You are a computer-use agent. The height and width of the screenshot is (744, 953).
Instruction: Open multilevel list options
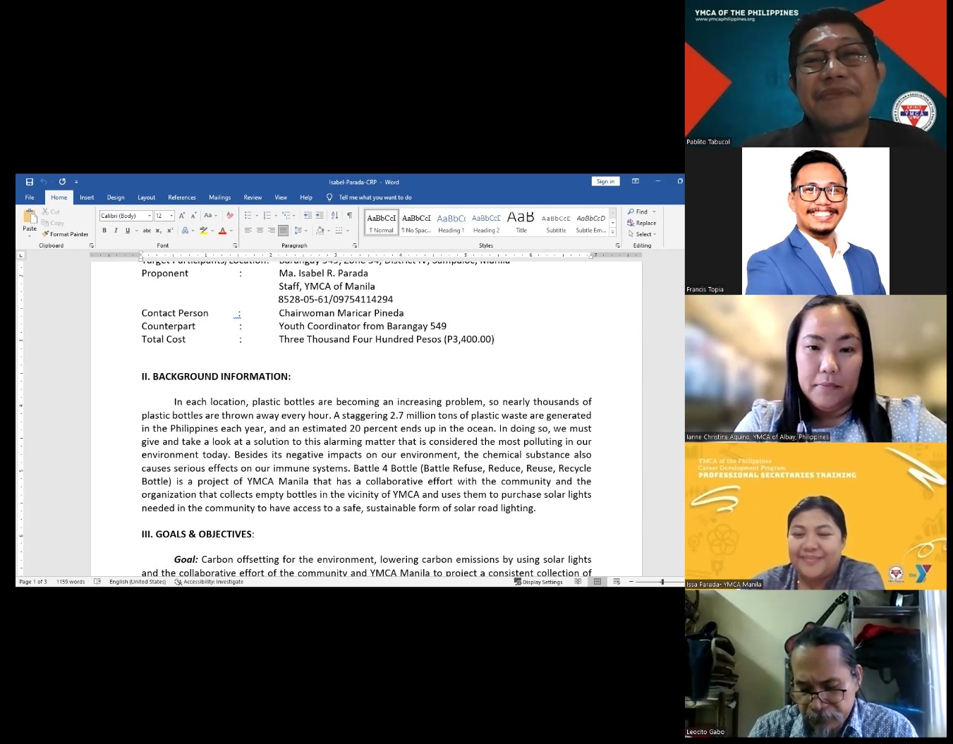coord(287,216)
